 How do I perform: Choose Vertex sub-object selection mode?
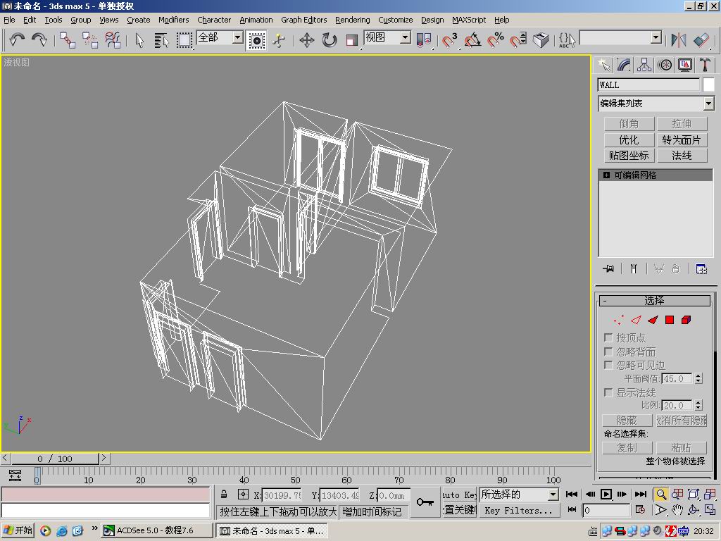[618, 320]
